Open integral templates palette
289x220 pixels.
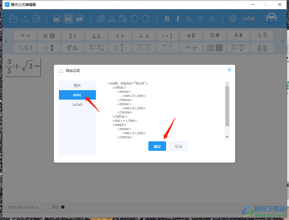(x=120, y=48)
